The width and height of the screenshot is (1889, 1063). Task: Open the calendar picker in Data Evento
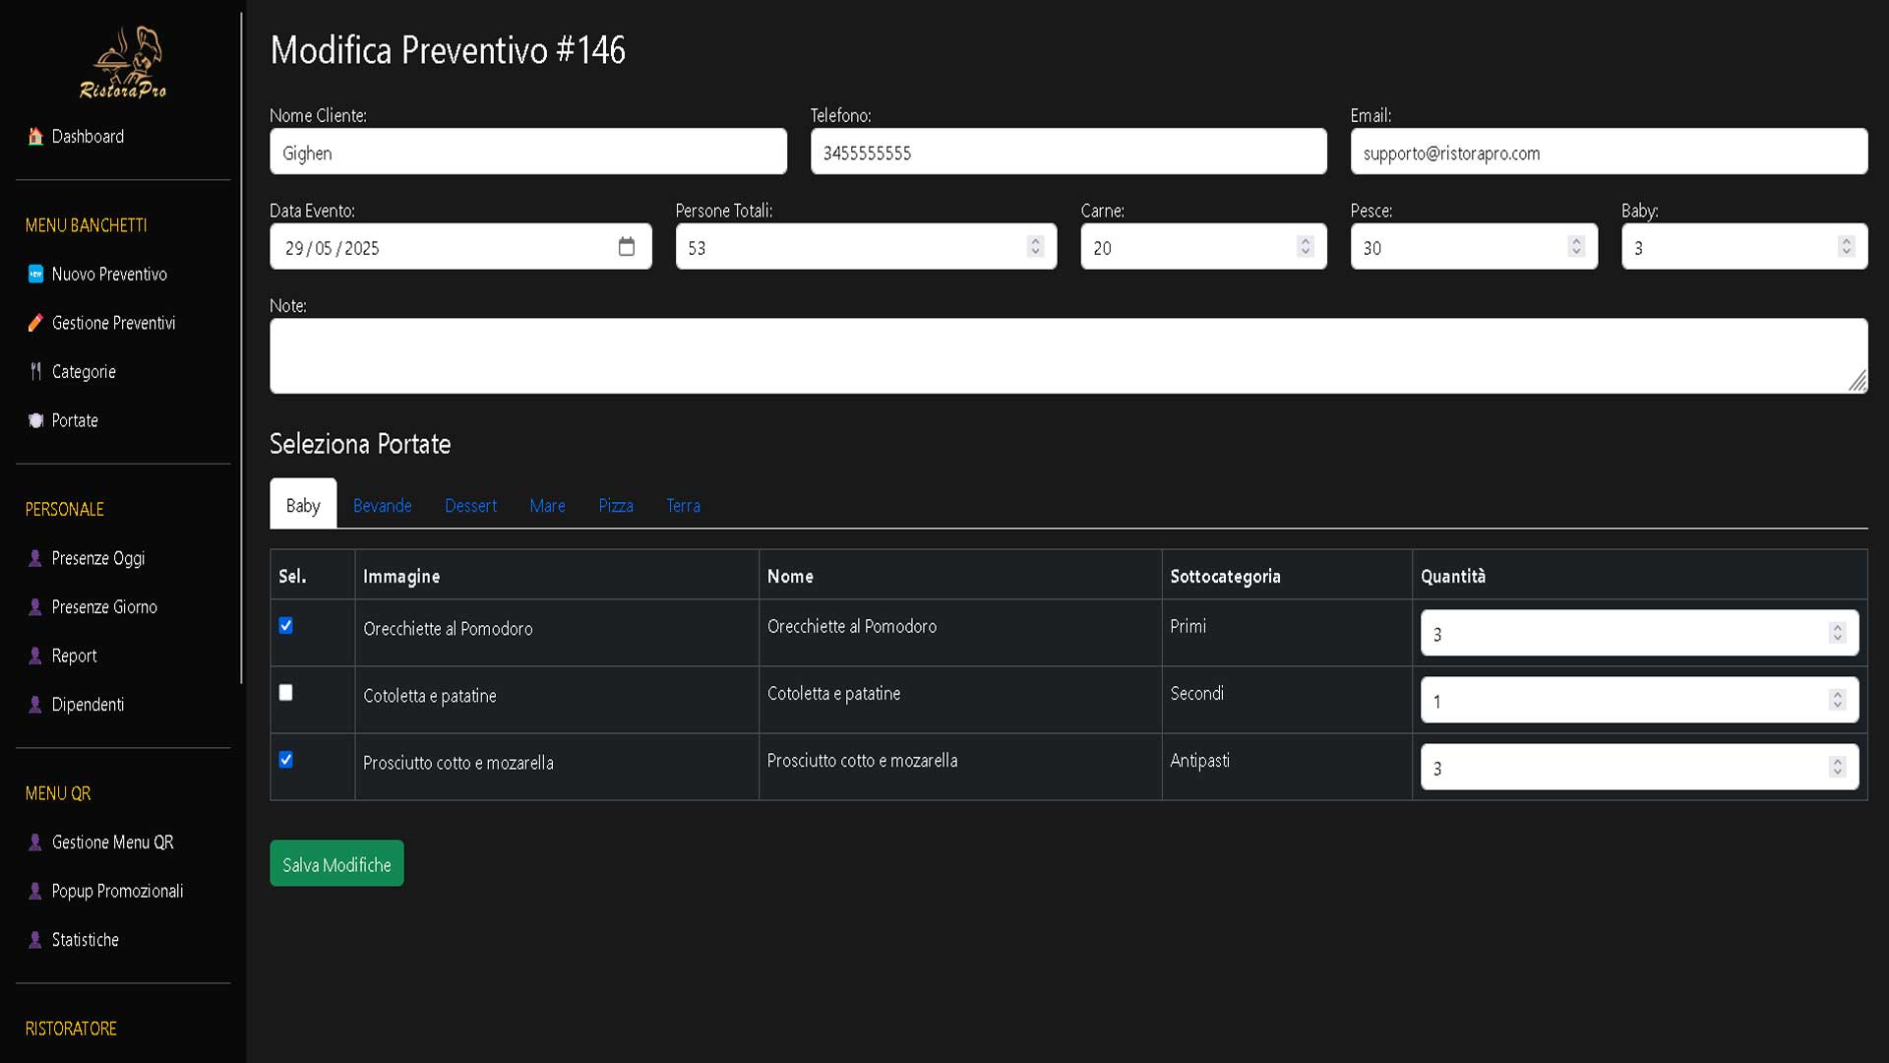pyautogui.click(x=627, y=246)
